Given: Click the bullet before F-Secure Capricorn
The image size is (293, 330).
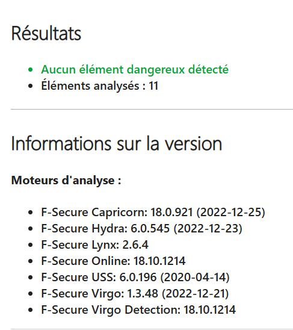Looking at the screenshot, I should pyautogui.click(x=31, y=213).
